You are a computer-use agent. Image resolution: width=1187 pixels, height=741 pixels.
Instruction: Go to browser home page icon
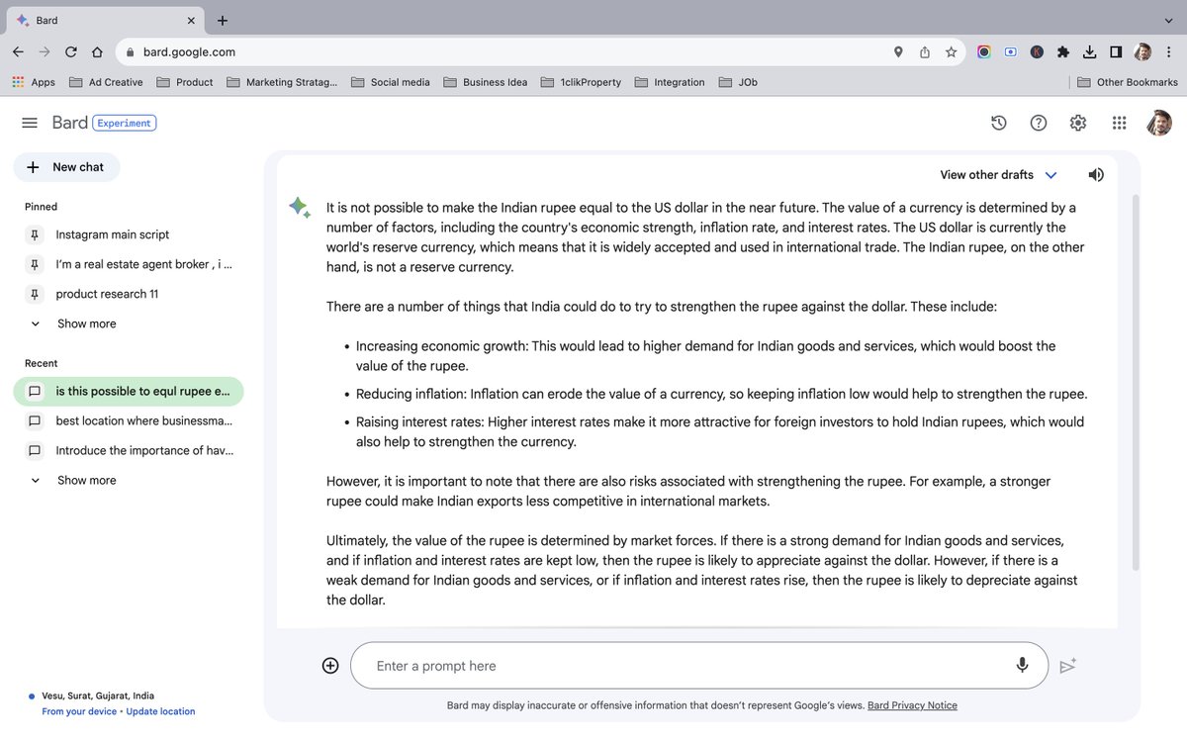coord(97,52)
